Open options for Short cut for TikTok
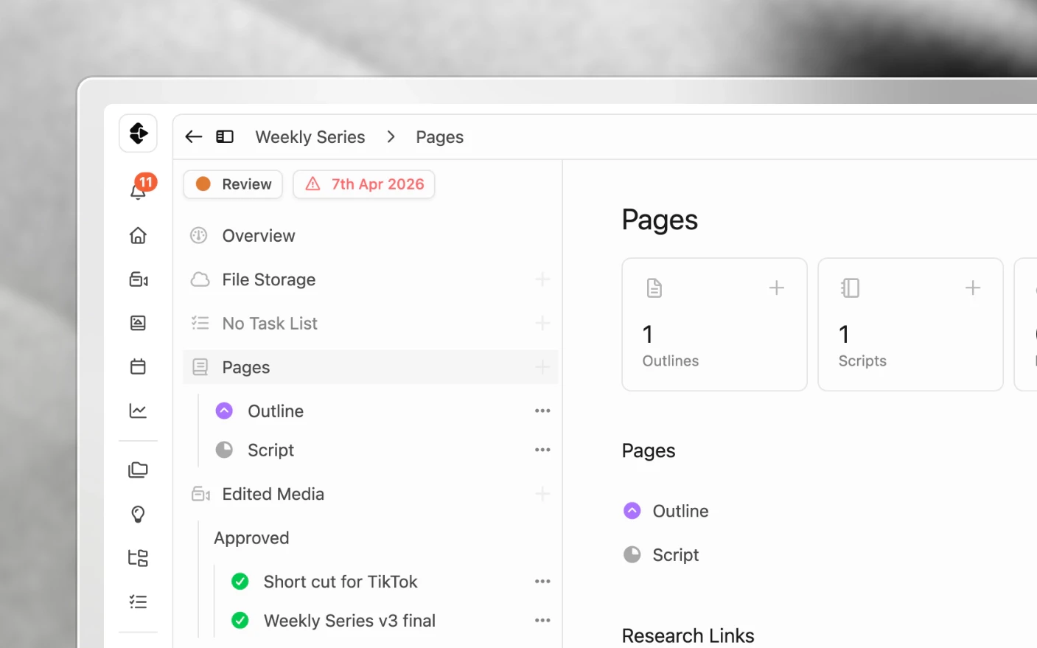This screenshot has width=1037, height=648. tap(542, 582)
